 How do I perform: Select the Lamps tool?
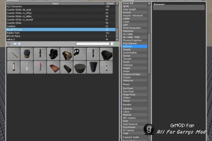pos(135,22)
